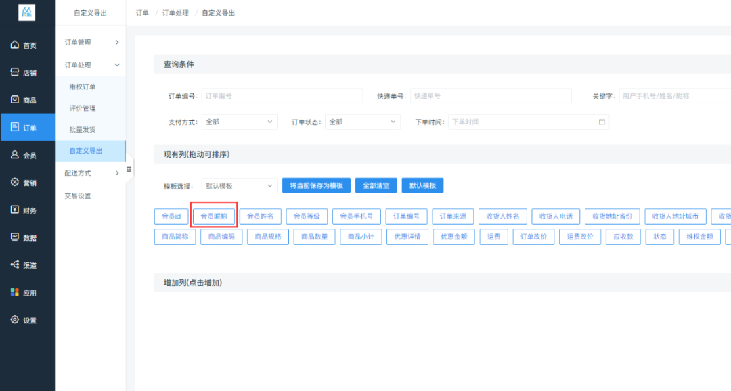Open the 支付方式 dropdown
Viewport: 731px width, 391px height.
[239, 122]
